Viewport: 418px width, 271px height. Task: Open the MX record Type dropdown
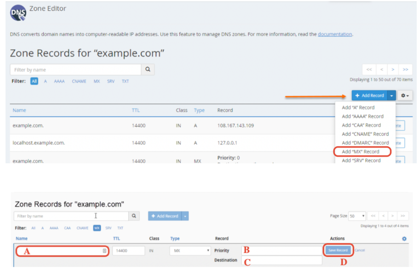[190, 251]
